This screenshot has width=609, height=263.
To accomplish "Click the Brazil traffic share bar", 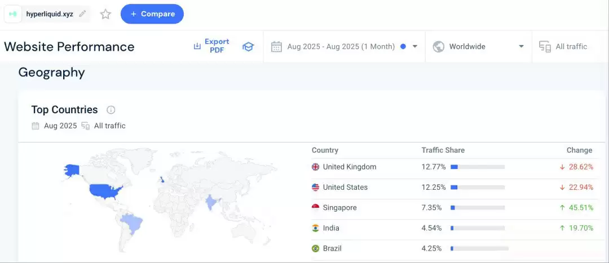I will click(x=479, y=248).
